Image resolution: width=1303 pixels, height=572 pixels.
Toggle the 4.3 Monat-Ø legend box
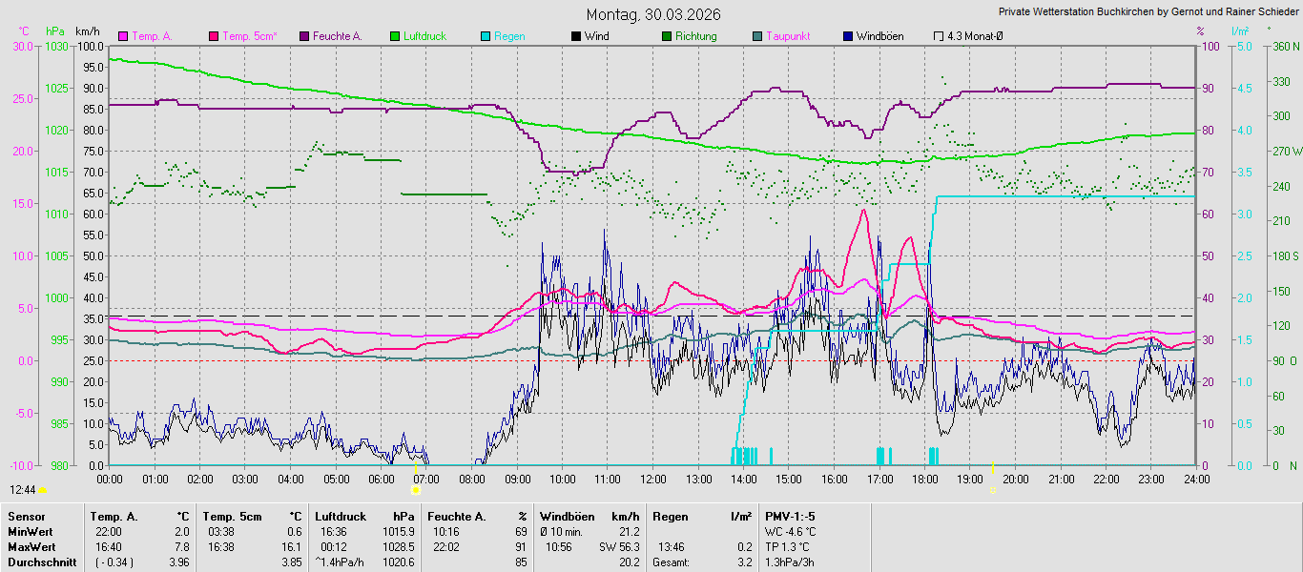click(x=939, y=36)
